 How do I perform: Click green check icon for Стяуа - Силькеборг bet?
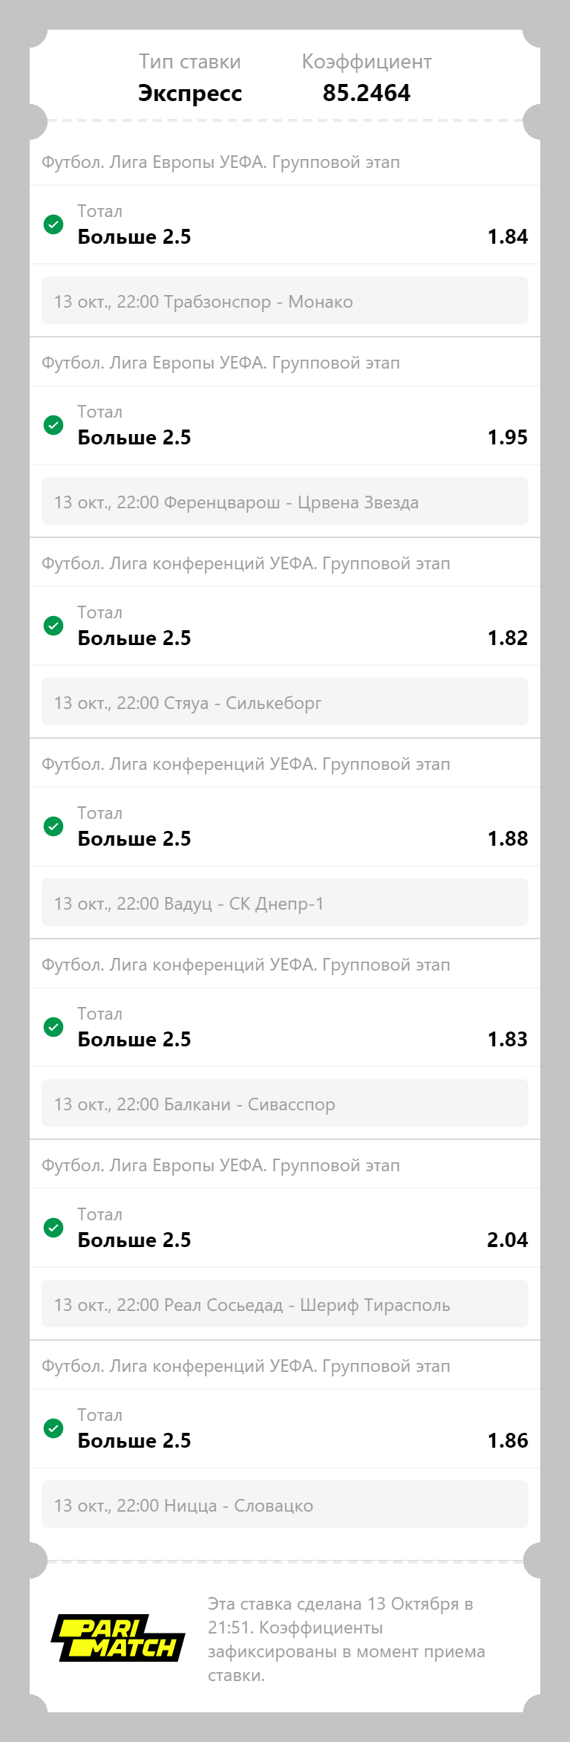pos(53,626)
